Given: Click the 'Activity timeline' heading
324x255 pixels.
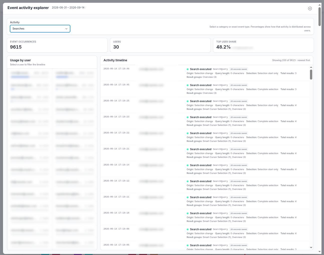Looking at the screenshot, I should point(115,60).
